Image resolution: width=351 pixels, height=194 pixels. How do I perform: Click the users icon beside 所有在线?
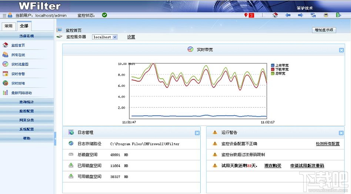(x=6, y=55)
